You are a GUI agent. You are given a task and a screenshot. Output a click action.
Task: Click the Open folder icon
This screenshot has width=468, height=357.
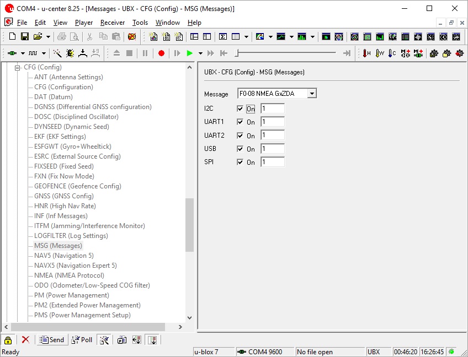click(38, 36)
